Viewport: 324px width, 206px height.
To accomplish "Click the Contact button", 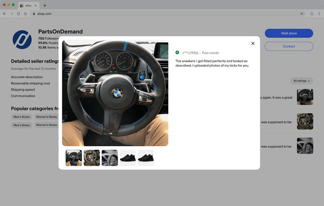I will point(289,46).
